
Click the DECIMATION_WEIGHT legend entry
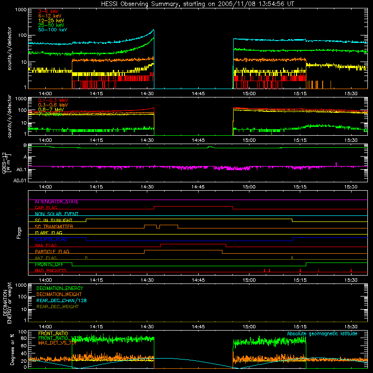[x=59, y=295]
